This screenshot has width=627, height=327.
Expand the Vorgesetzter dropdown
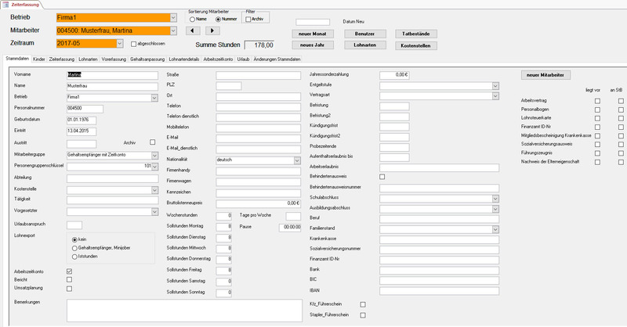click(x=154, y=212)
